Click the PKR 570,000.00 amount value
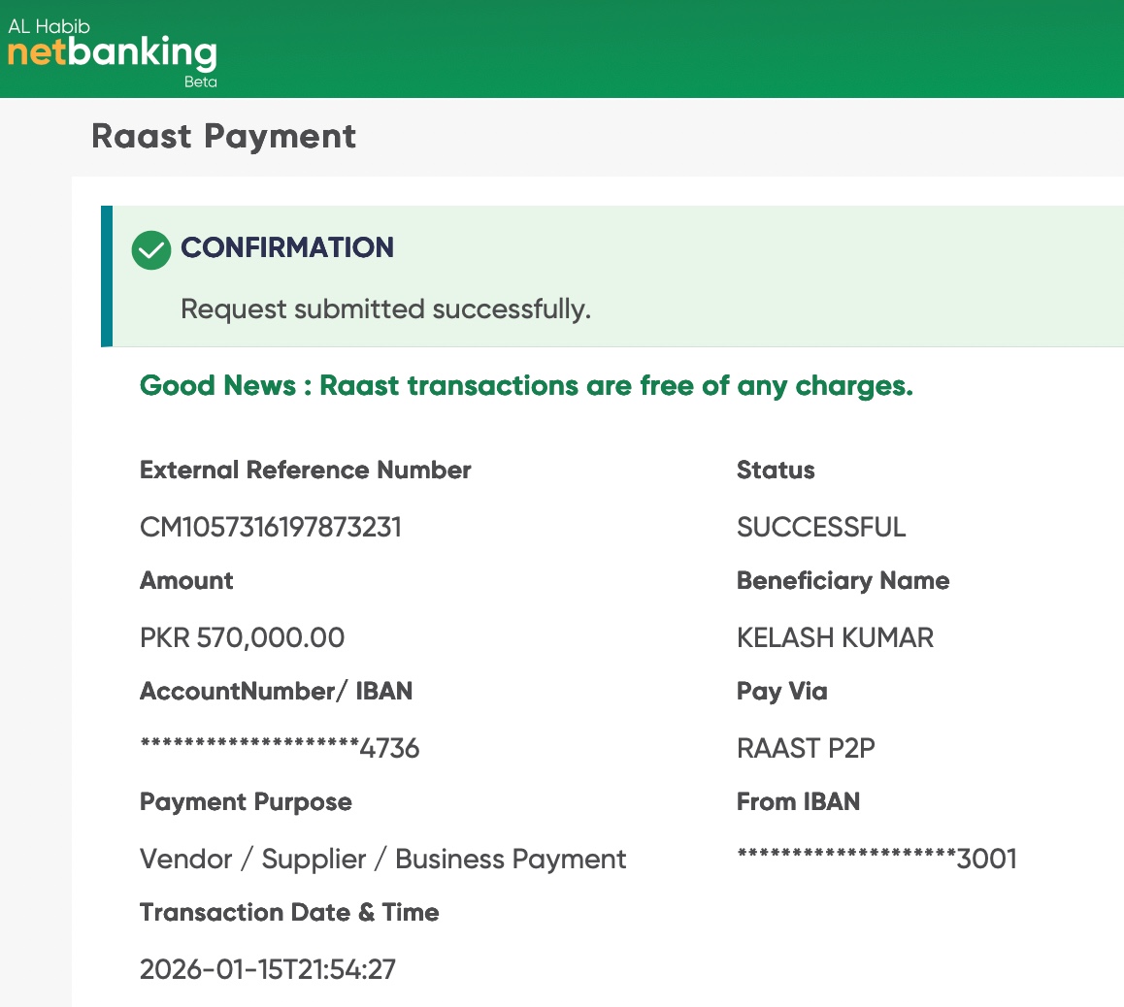 click(x=243, y=638)
